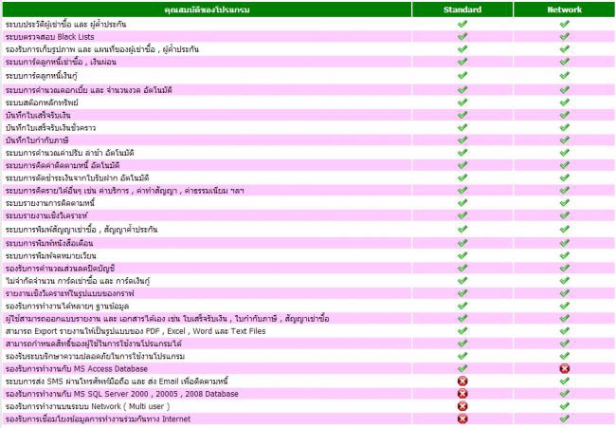Click the text 'รองรับการทำงานบนระบบ Network ( Multi user )'
Viewport: 616px width, 428px height.
[87, 406]
